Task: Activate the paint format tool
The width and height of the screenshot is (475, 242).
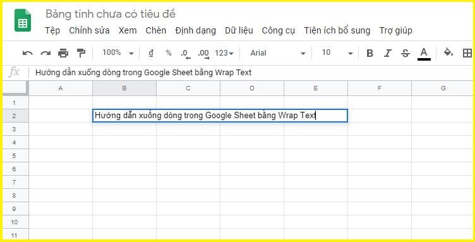Action: 81,53
